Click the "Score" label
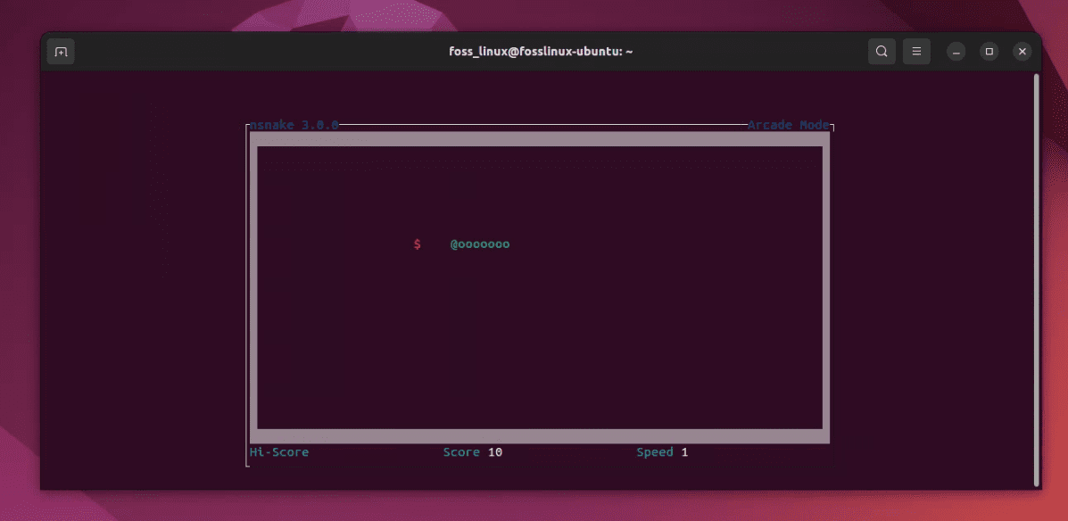The height and width of the screenshot is (521, 1068). 461,452
